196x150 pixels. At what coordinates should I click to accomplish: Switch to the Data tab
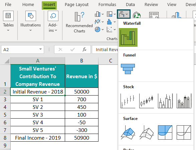click(x=130, y=5)
